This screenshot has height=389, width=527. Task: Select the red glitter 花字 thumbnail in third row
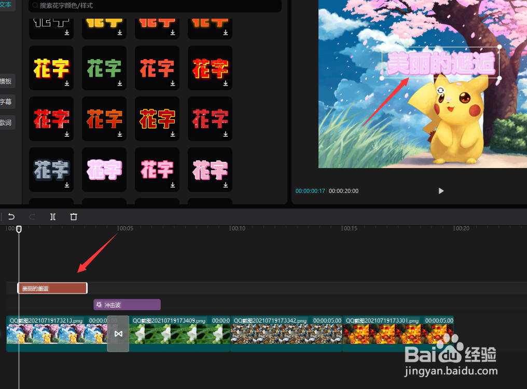point(51,119)
